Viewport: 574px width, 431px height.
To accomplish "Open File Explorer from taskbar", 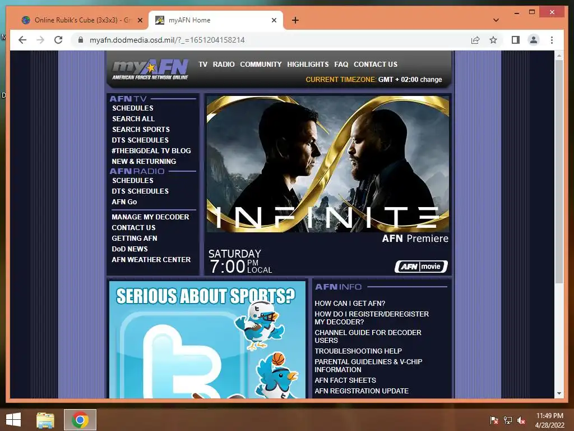I will pyautogui.click(x=45, y=420).
